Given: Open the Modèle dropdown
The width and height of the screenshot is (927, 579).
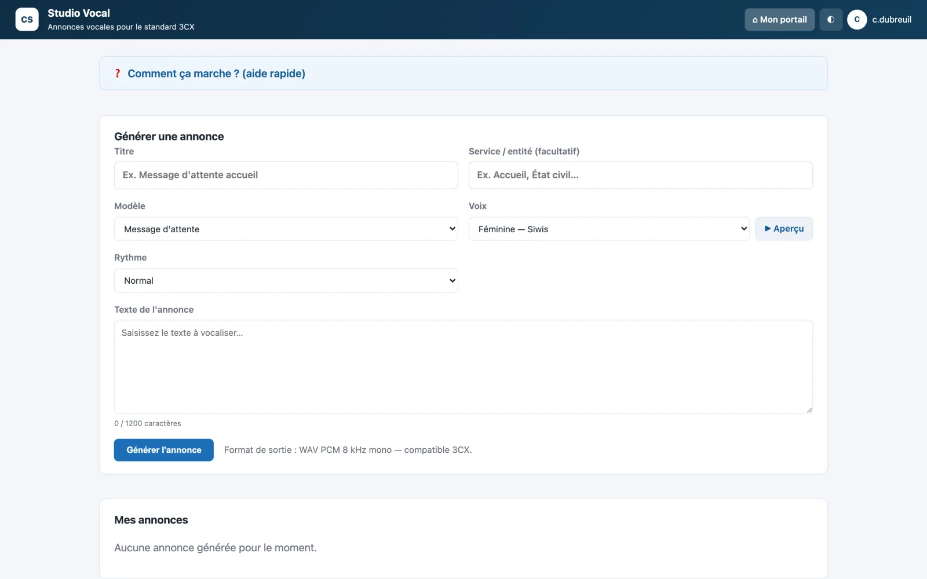Looking at the screenshot, I should coord(286,229).
